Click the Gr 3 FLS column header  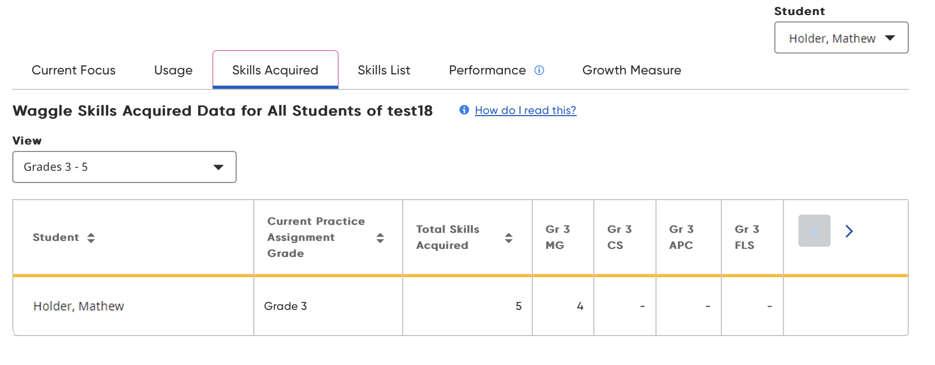click(747, 237)
